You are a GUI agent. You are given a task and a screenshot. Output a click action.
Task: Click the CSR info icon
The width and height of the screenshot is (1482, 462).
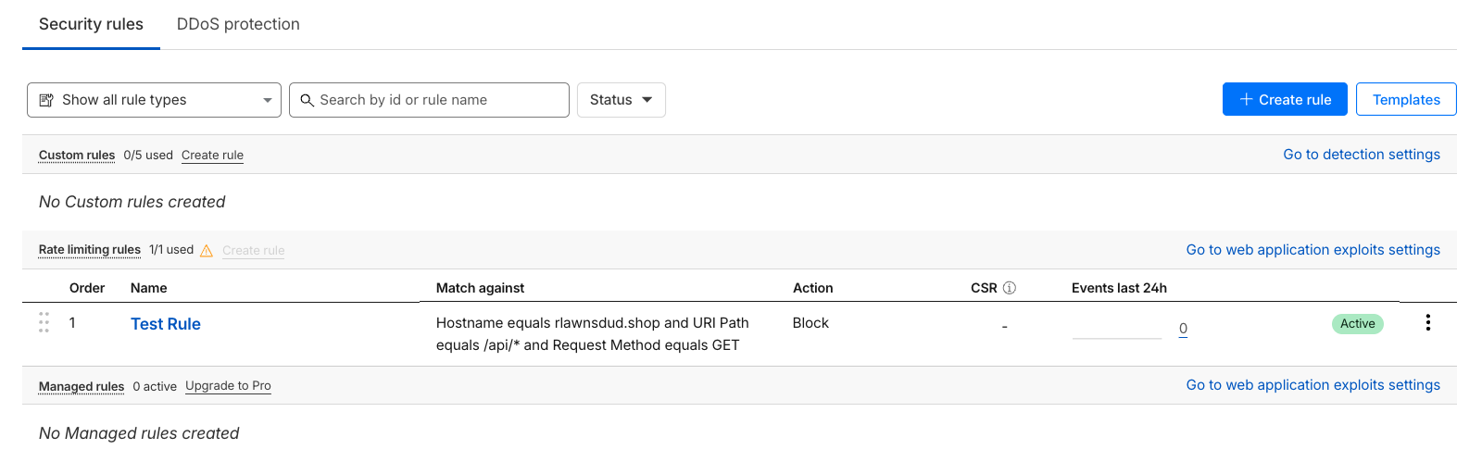click(1010, 288)
